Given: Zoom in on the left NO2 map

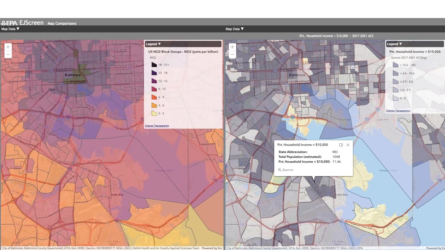Looking at the screenshot, I should pos(8,47).
